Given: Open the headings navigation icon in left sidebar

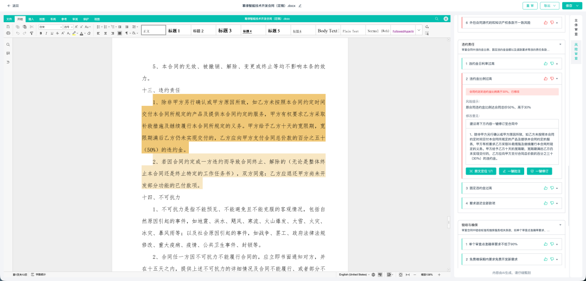Looking at the screenshot, I should coord(8,62).
